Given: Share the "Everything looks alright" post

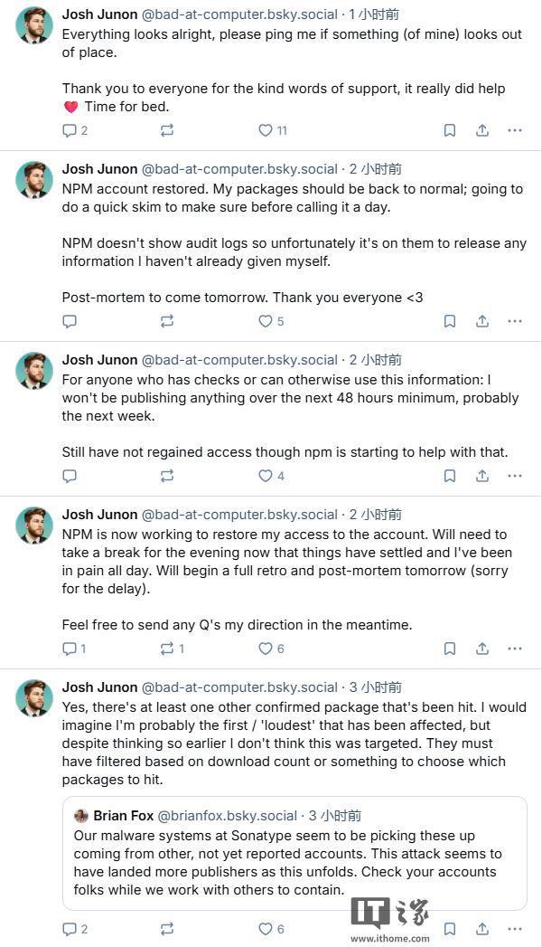Looking at the screenshot, I should (x=482, y=130).
